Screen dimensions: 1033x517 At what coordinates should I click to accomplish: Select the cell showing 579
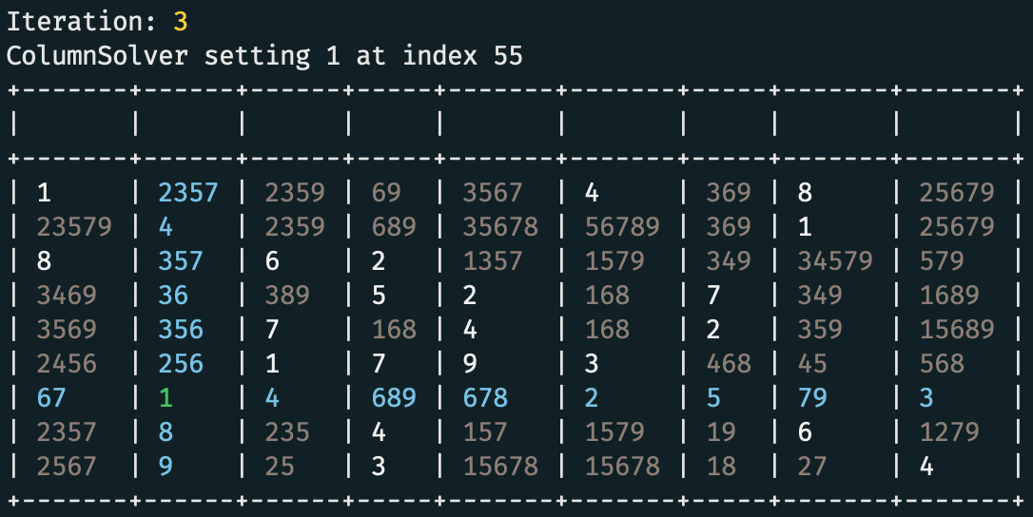tap(942, 260)
